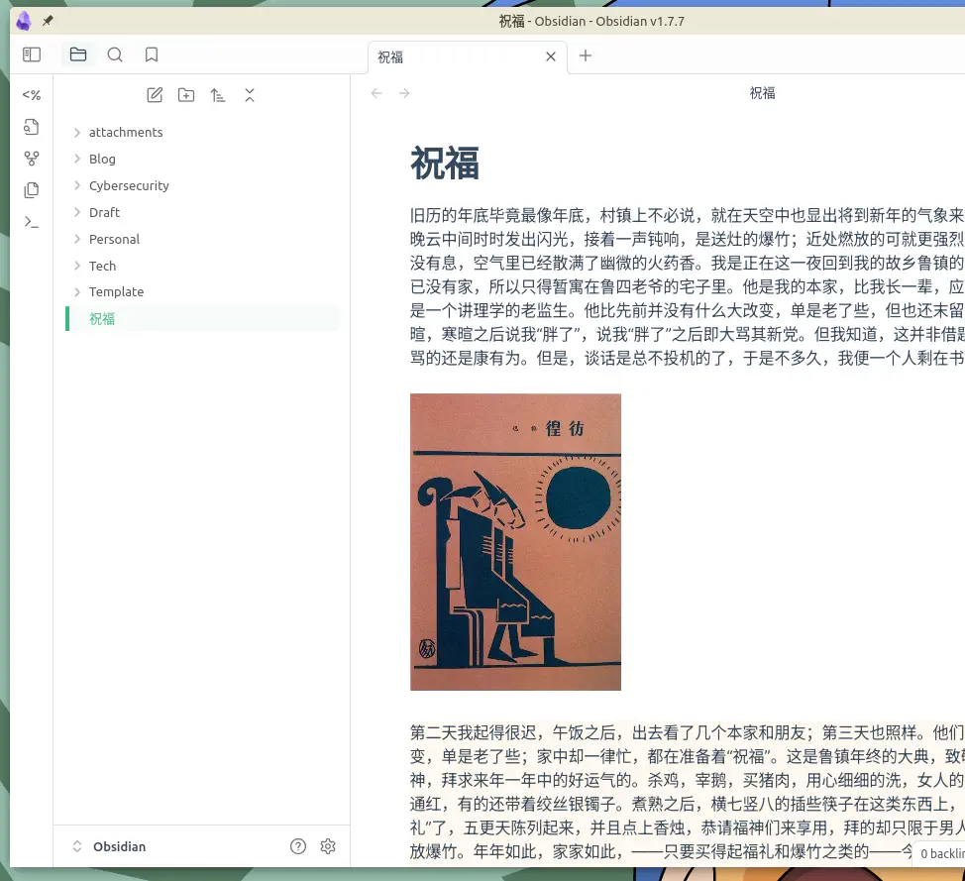Image resolution: width=965 pixels, height=881 pixels.
Task: Open settings gear icon
Action: tap(328, 846)
